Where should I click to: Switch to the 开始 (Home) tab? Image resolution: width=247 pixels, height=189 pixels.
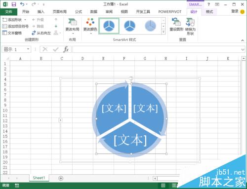coord(26,12)
